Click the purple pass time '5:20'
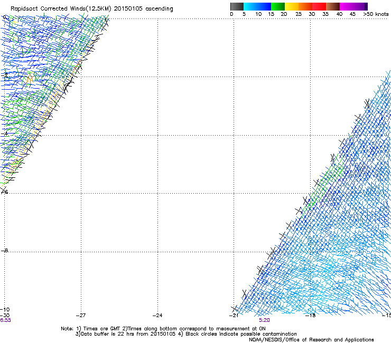Viewport: 391px width, 343px height. (x=264, y=320)
